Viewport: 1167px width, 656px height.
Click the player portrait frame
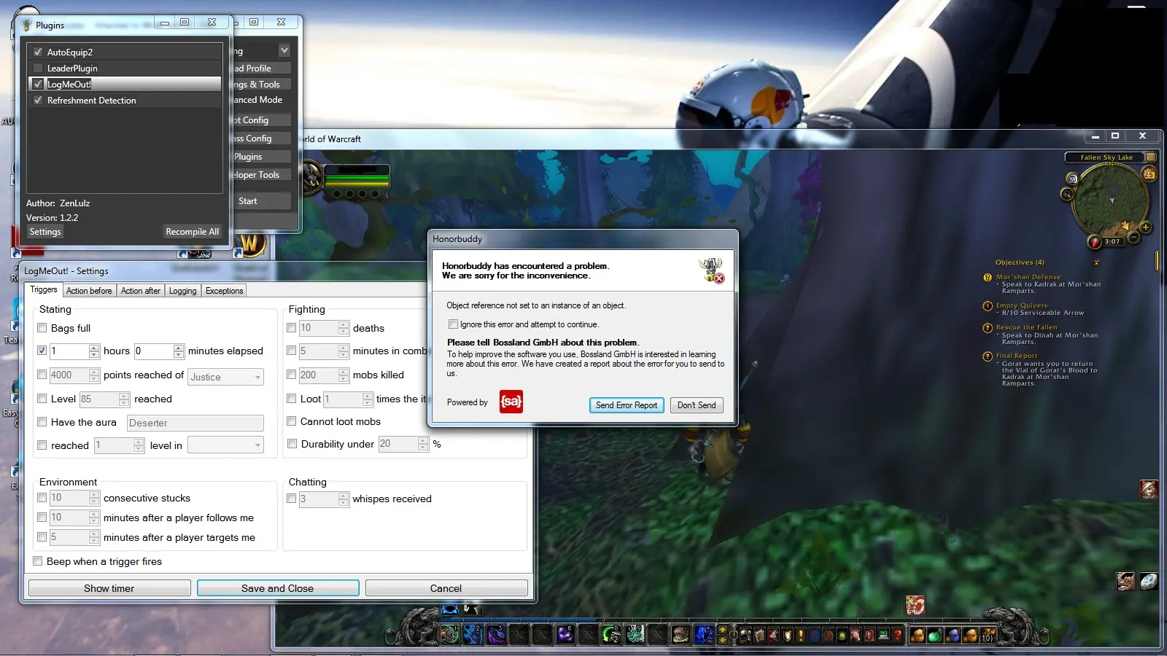coord(311,176)
